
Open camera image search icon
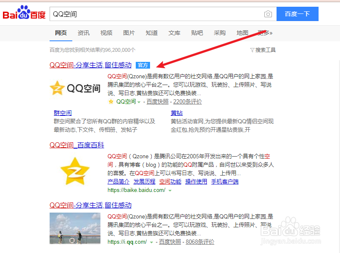click(x=268, y=14)
